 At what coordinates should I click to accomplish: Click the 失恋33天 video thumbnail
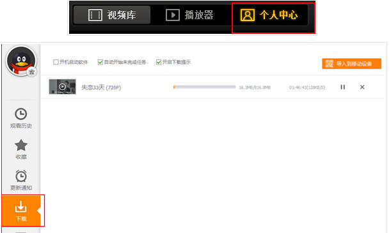(x=62, y=87)
